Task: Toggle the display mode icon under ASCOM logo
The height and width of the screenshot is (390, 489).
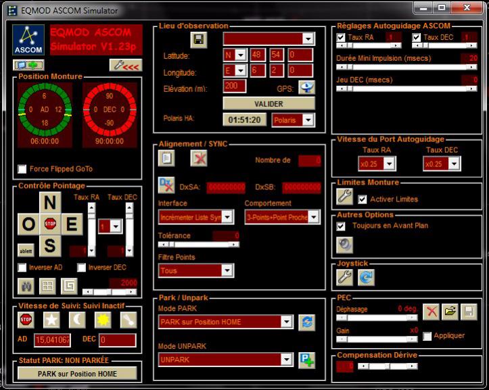Action: coord(28,65)
